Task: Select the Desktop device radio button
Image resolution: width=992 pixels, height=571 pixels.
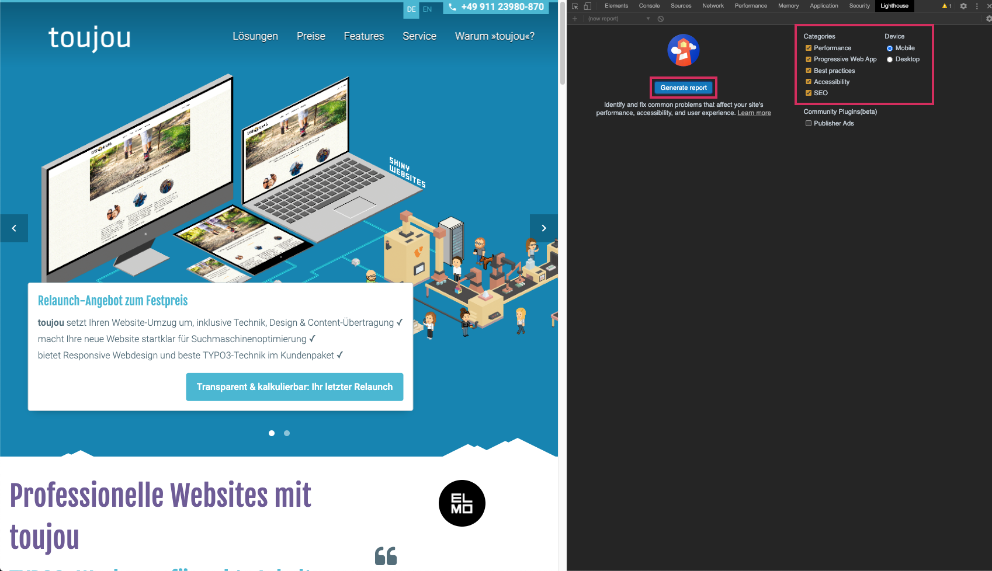Action: click(890, 60)
